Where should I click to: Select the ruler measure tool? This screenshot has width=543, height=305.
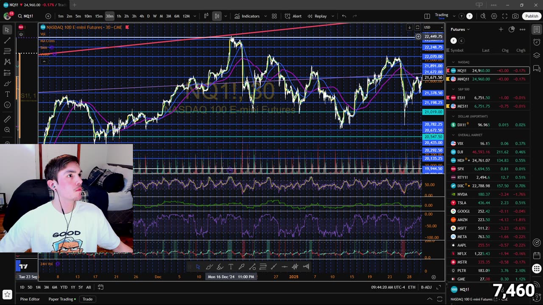7,119
